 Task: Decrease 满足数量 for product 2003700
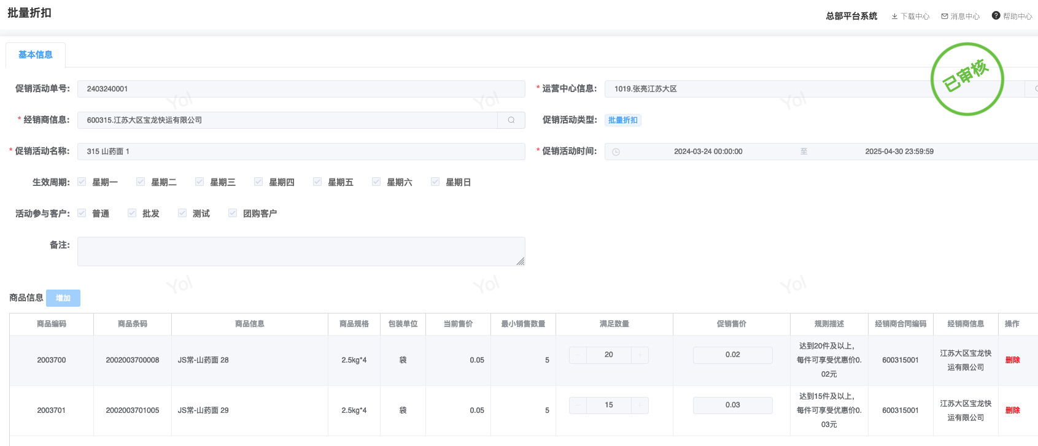pos(578,355)
